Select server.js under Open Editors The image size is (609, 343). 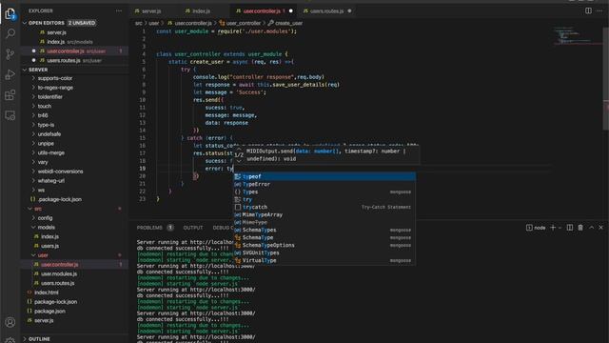click(x=56, y=32)
